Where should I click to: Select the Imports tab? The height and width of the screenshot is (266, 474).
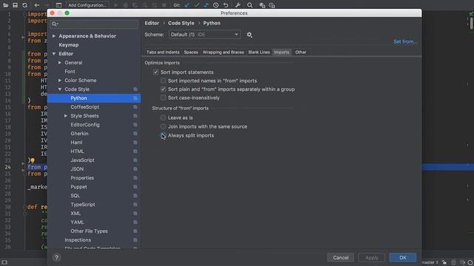point(281,52)
